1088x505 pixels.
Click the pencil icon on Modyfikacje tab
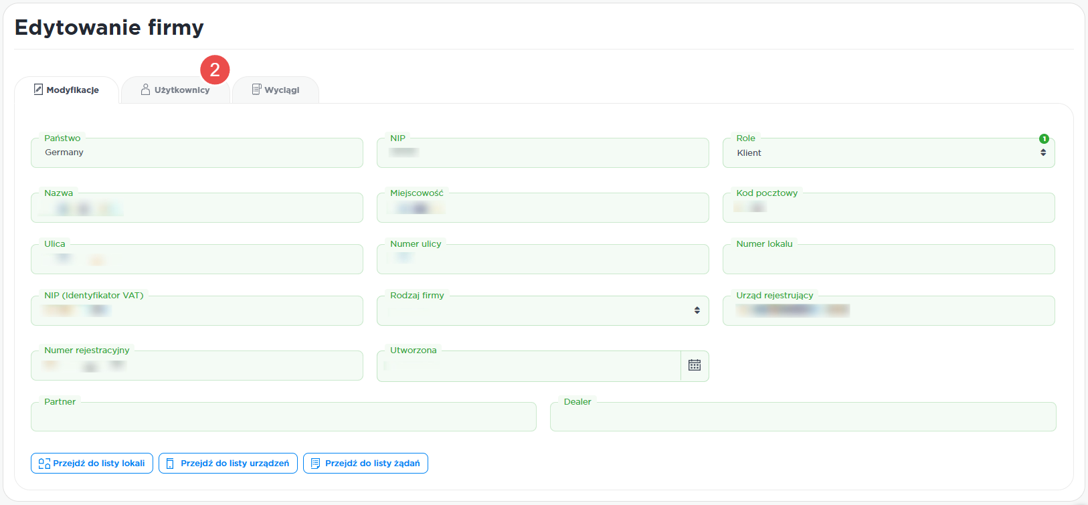point(38,90)
